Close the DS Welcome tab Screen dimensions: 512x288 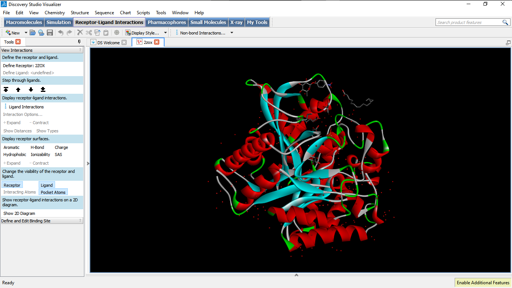(x=124, y=42)
